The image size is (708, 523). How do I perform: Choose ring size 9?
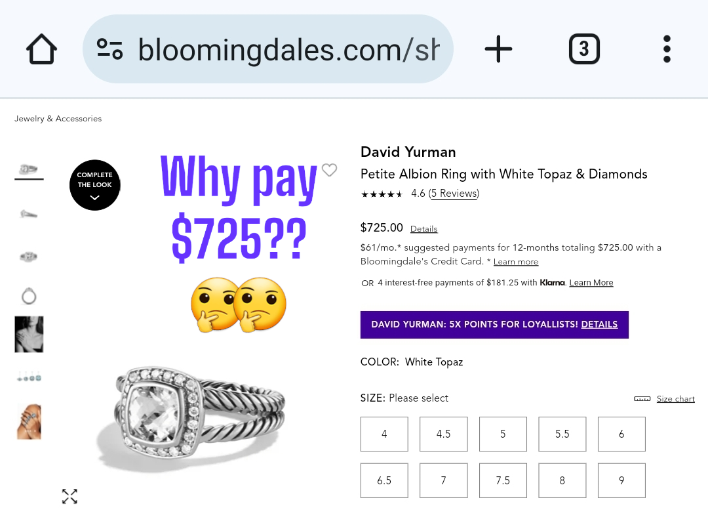coord(621,480)
